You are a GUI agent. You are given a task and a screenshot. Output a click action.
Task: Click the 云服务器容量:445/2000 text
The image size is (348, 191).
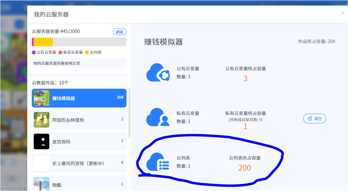coord(56,31)
